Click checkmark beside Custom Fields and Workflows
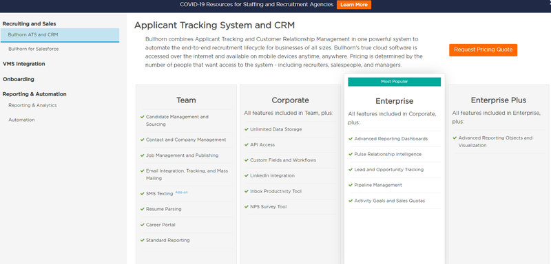The height and width of the screenshot is (264, 551). point(247,160)
